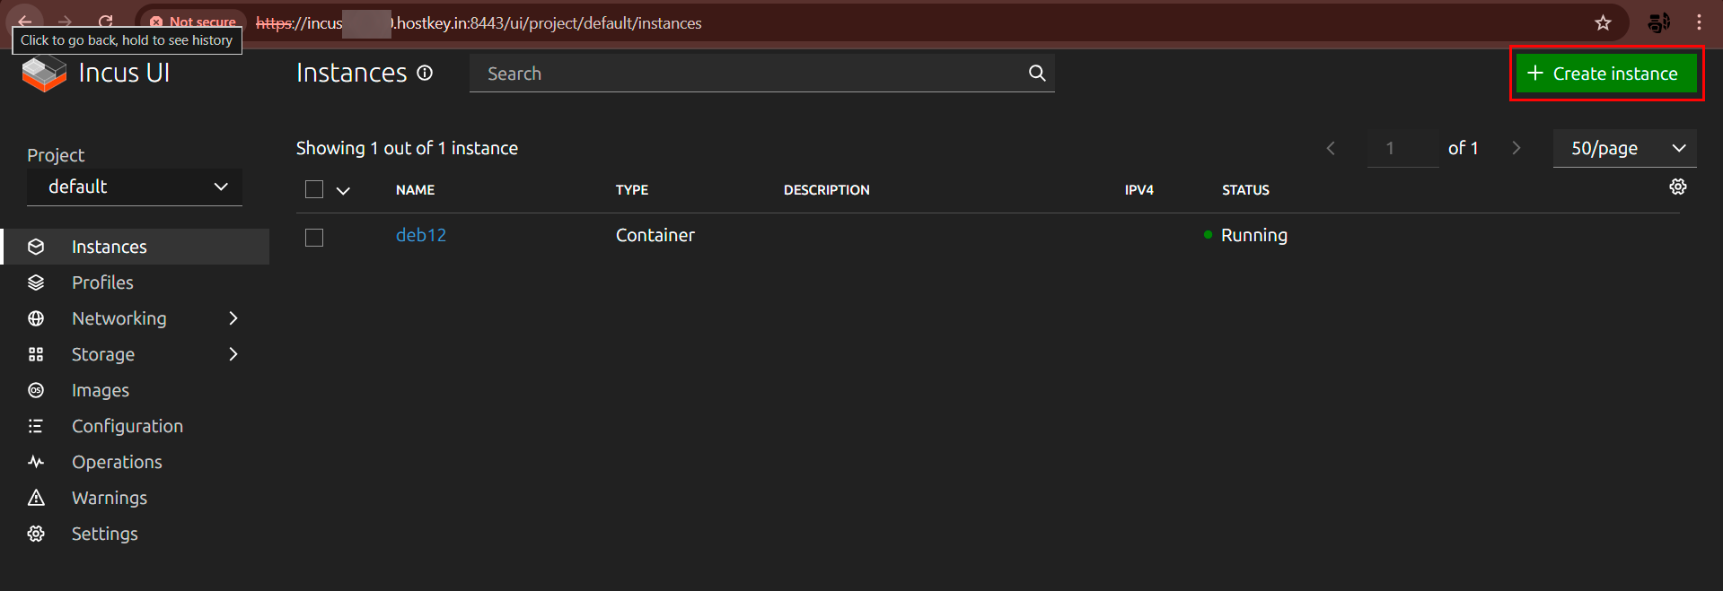The height and width of the screenshot is (591, 1723).
Task: Click the info icon beside Instances heading
Action: [425, 73]
